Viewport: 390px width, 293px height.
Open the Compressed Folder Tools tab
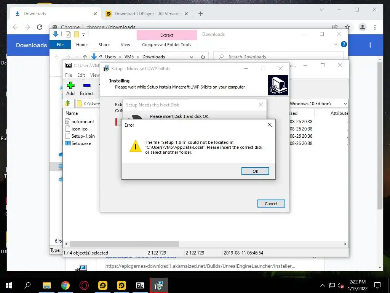pyautogui.click(x=167, y=45)
